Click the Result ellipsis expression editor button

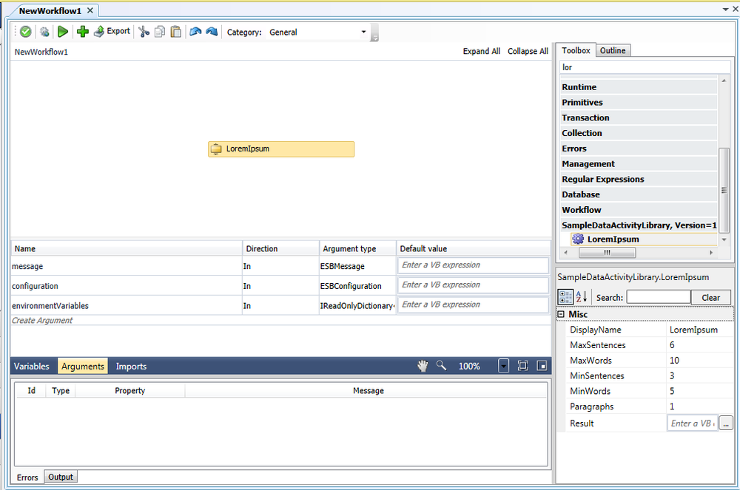pos(726,423)
